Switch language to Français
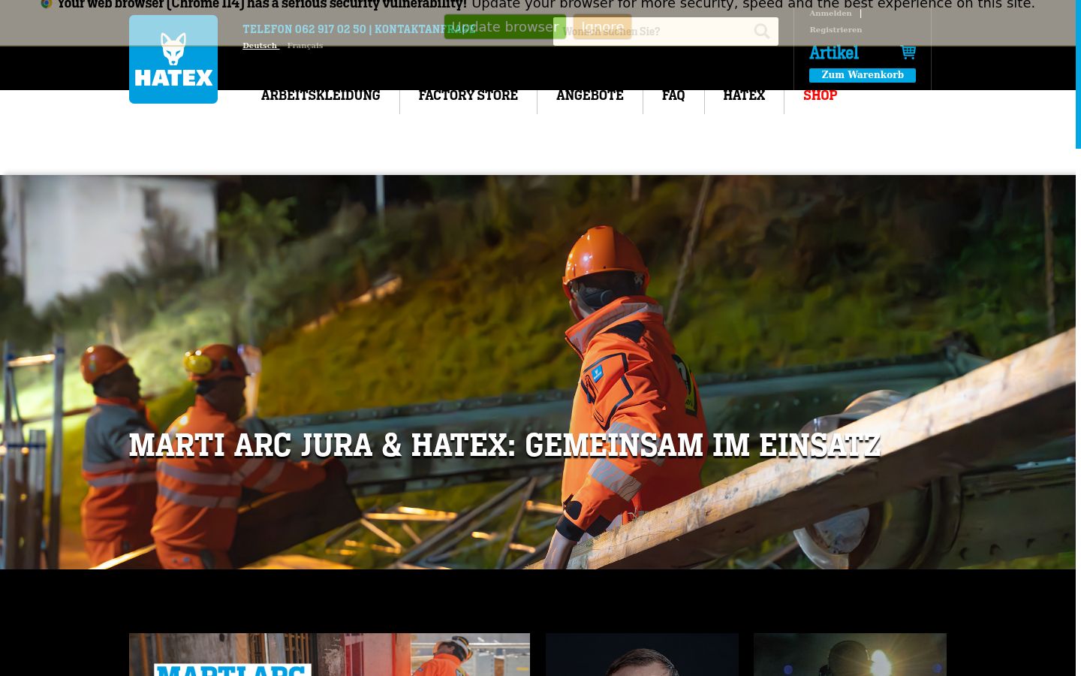The width and height of the screenshot is (1081, 676). click(x=305, y=46)
